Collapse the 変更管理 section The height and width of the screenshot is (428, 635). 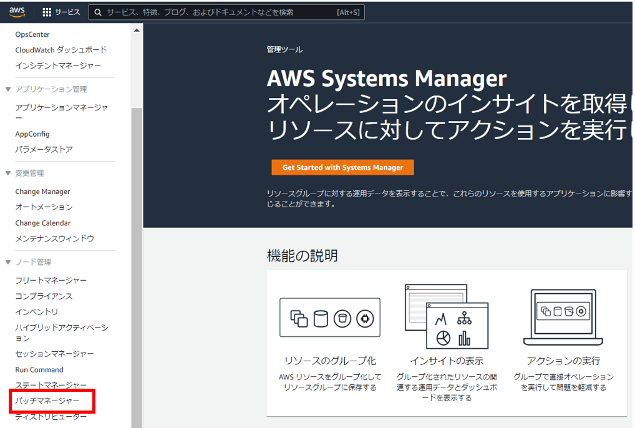7,173
